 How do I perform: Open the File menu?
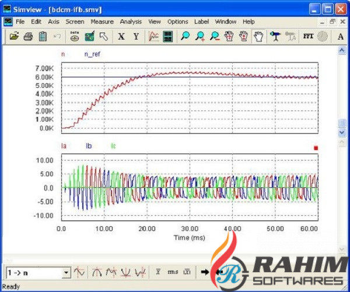20,22
